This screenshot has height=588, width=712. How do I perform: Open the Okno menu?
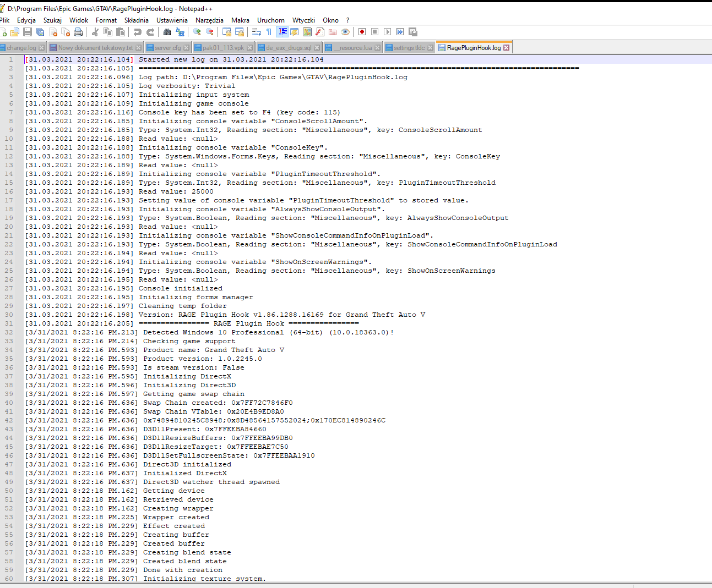tap(330, 20)
